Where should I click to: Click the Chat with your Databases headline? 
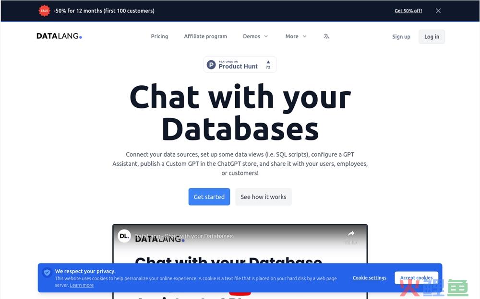[x=240, y=112]
